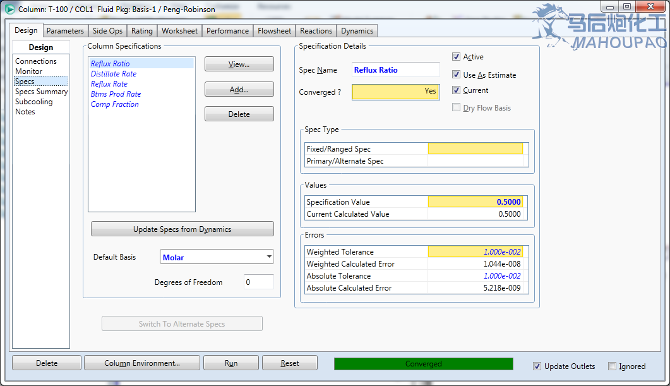Screen dimensions: 670x386
Task: Open the Parameters tab
Action: pos(65,31)
